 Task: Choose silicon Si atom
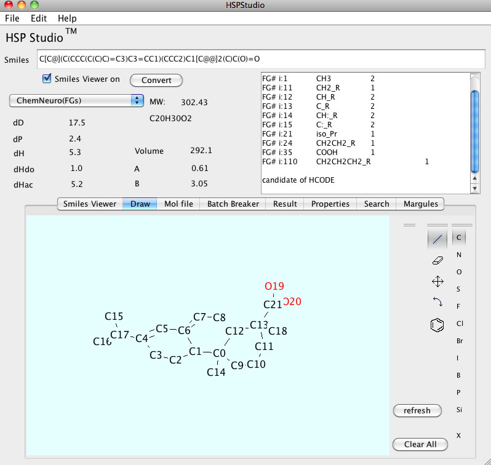(459, 410)
